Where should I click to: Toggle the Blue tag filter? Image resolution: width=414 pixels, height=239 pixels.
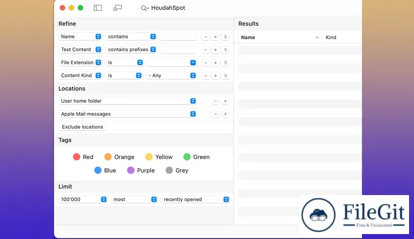point(105,170)
